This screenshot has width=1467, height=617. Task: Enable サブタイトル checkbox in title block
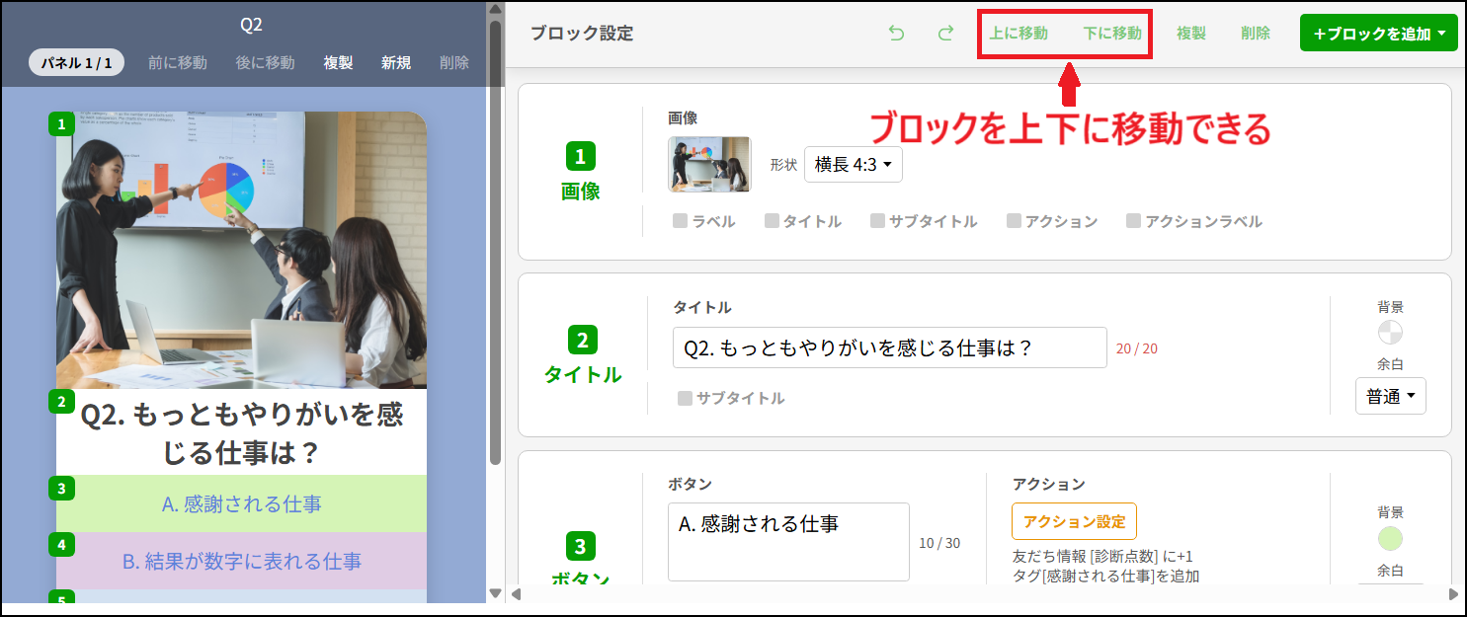[685, 398]
